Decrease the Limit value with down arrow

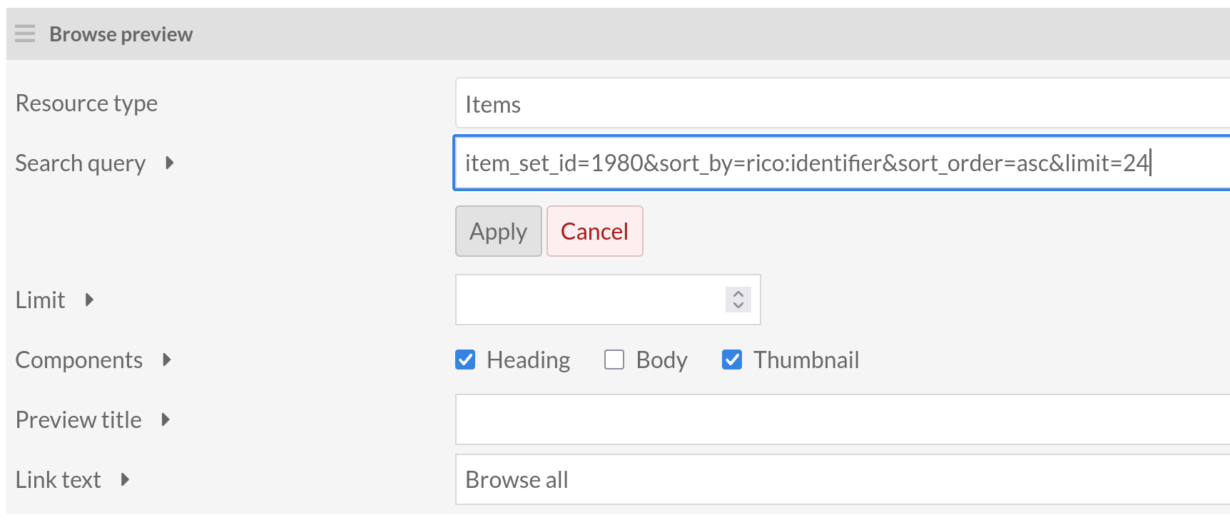tap(738, 305)
